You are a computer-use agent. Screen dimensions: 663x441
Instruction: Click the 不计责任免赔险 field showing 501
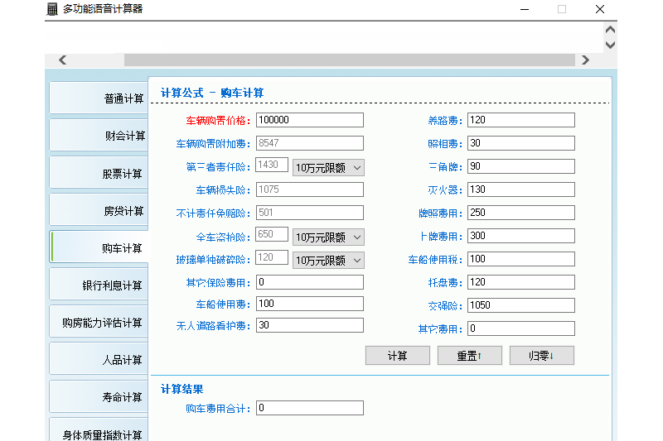point(309,213)
